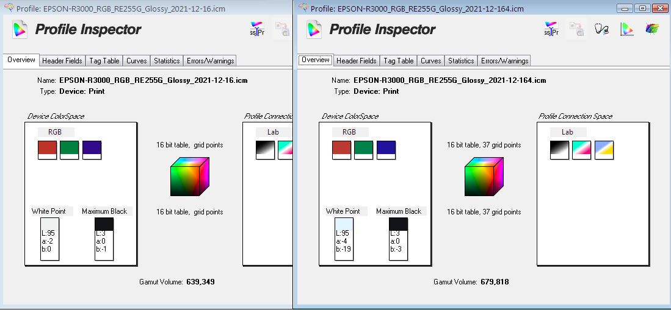Open the 2D gamut graph icon
671x310 pixels.
[x=627, y=29]
